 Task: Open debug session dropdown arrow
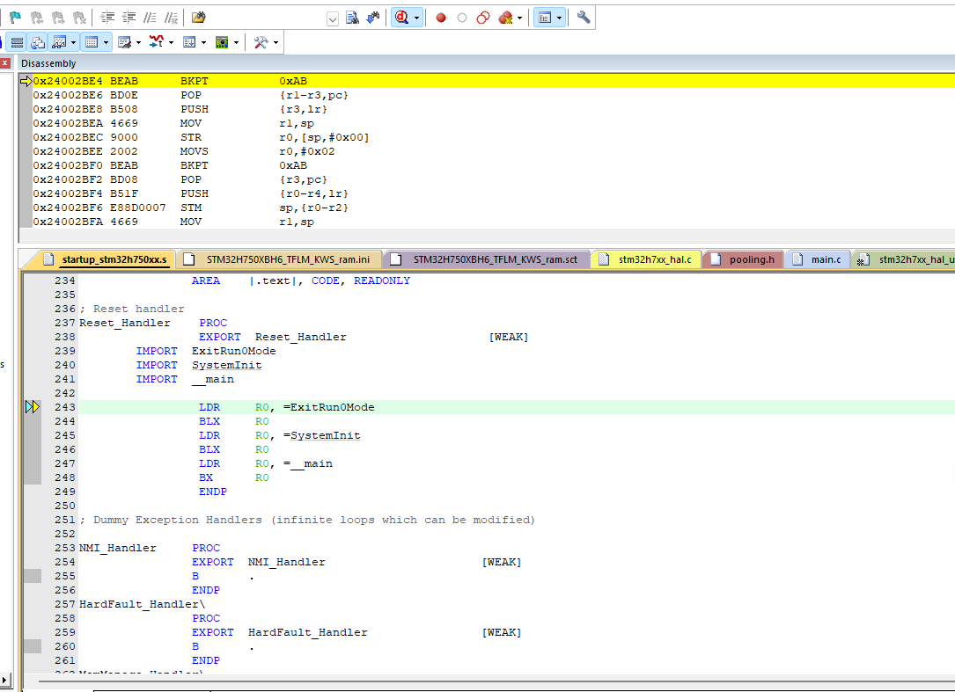point(416,18)
